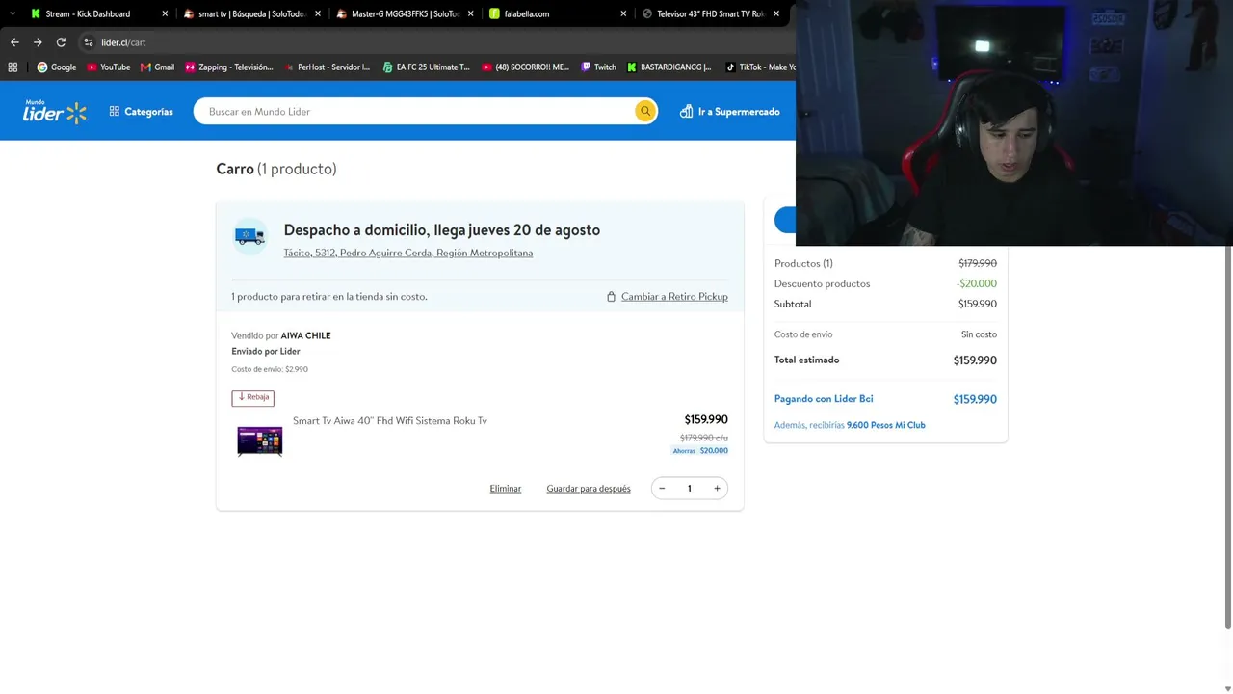This screenshot has height=694, width=1233.
Task: Click the browser back arrow
Action: [x=14, y=42]
